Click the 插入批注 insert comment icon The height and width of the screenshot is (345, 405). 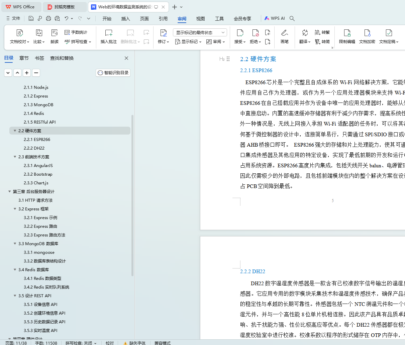tap(109, 33)
